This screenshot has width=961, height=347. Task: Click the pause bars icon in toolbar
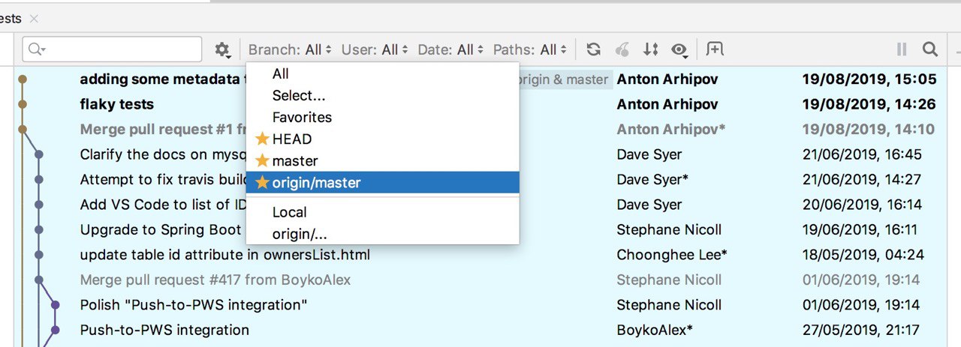902,49
